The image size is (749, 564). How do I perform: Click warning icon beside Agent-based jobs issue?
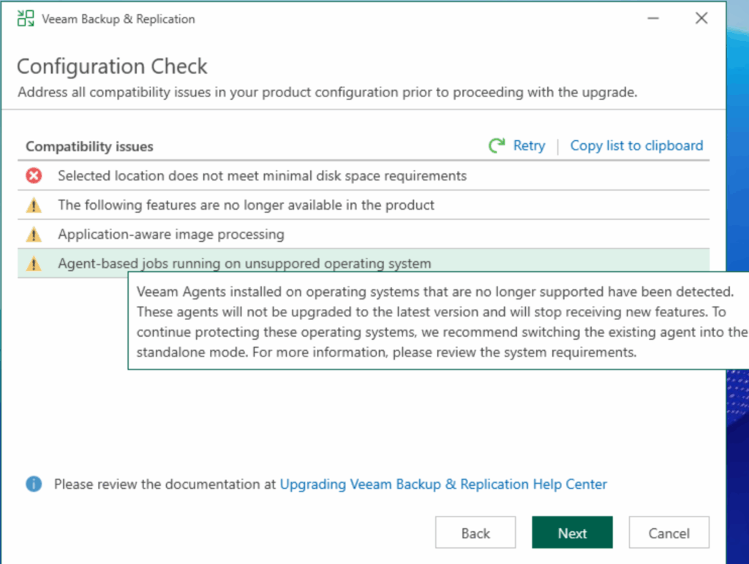(34, 264)
